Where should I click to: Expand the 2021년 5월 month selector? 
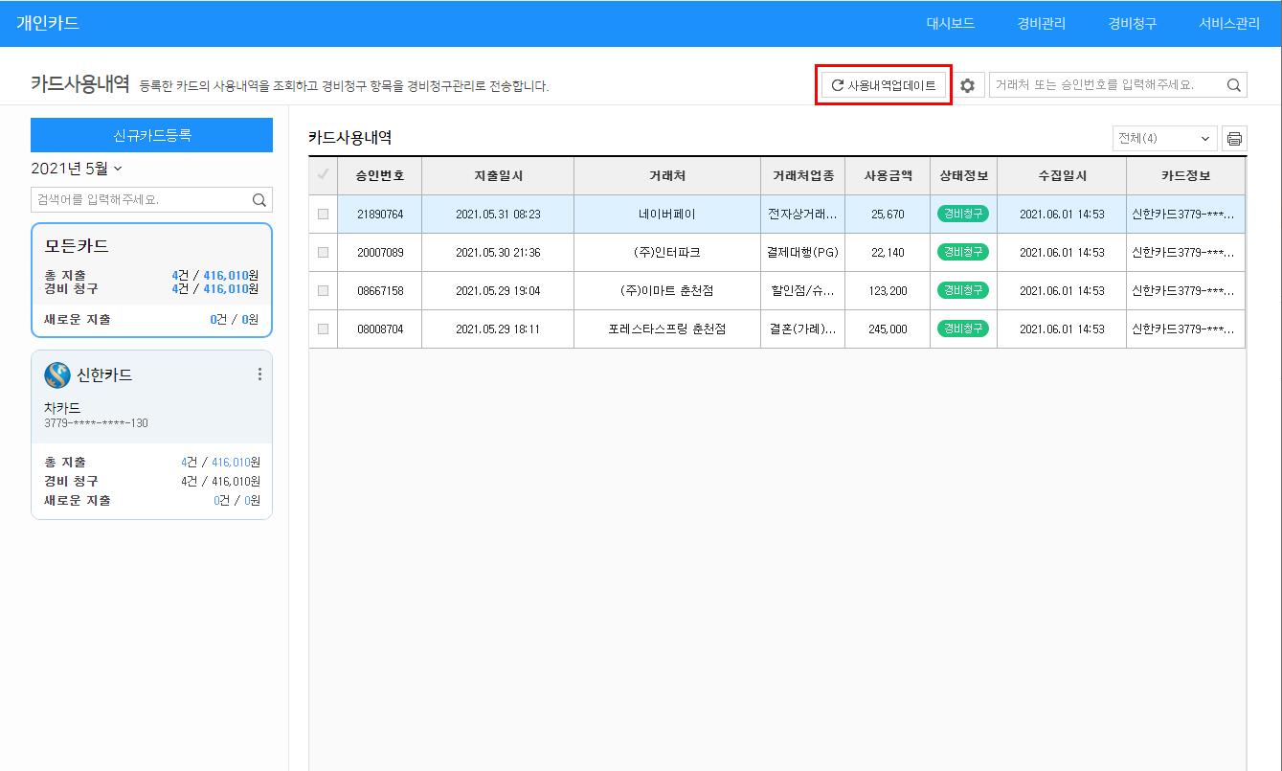click(x=77, y=169)
